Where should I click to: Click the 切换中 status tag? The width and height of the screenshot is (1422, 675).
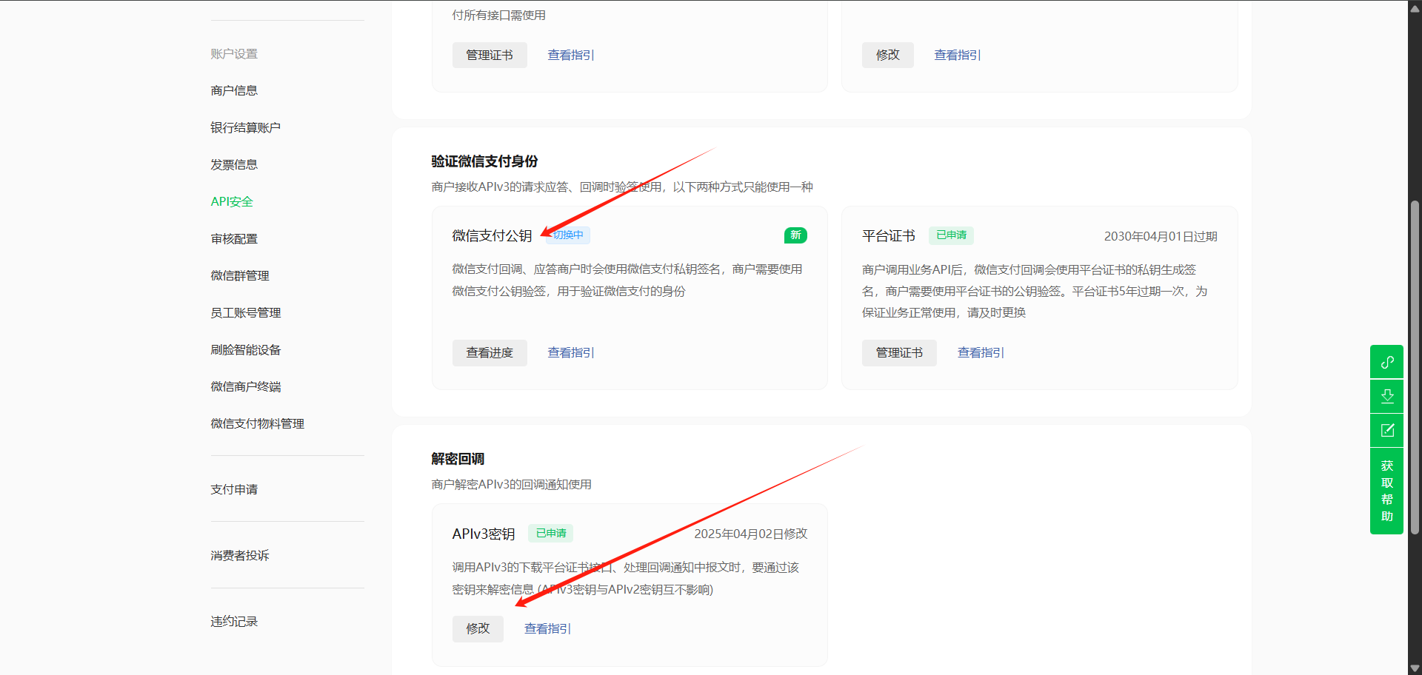(x=568, y=235)
